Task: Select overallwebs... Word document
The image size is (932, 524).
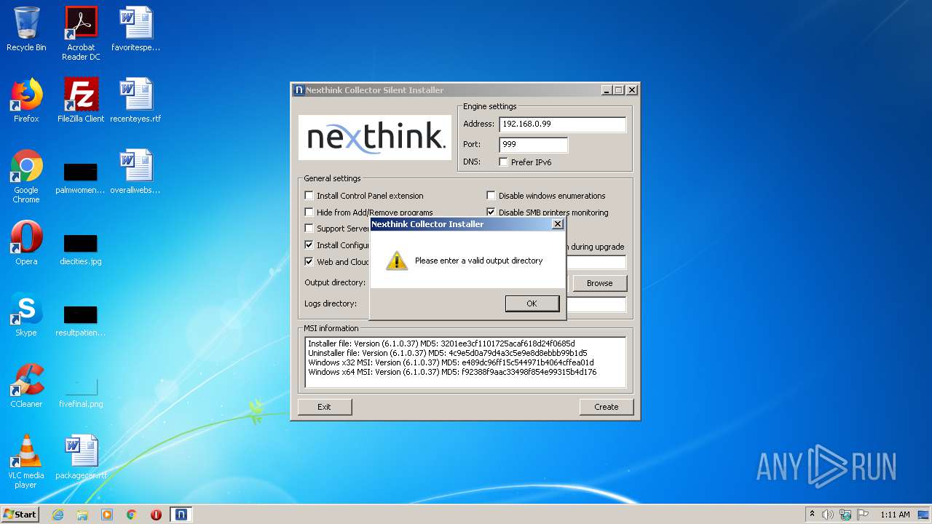Action: coord(135,172)
